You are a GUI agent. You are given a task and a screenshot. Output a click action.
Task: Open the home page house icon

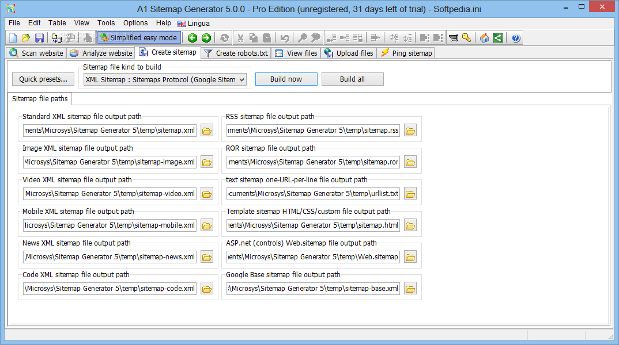pyautogui.click(x=484, y=38)
